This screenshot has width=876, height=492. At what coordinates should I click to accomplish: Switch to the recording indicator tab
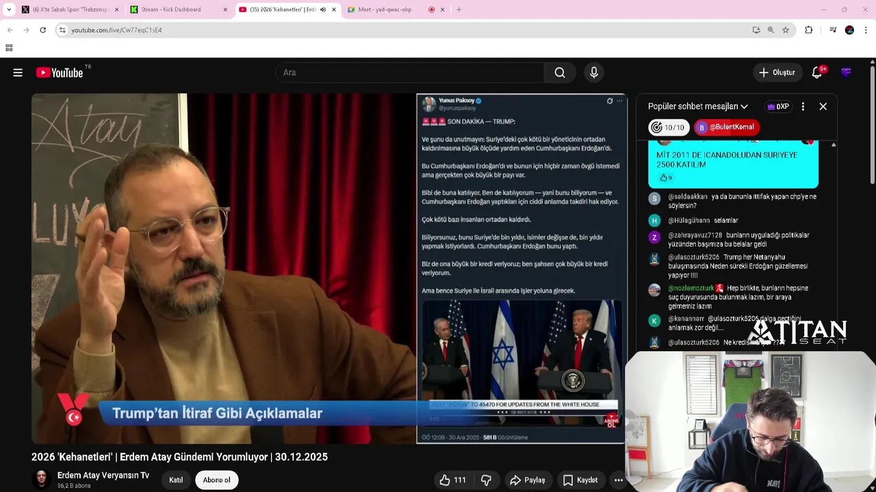pos(432,10)
